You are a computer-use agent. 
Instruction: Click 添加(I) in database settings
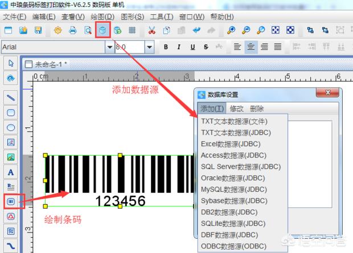coord(212,109)
